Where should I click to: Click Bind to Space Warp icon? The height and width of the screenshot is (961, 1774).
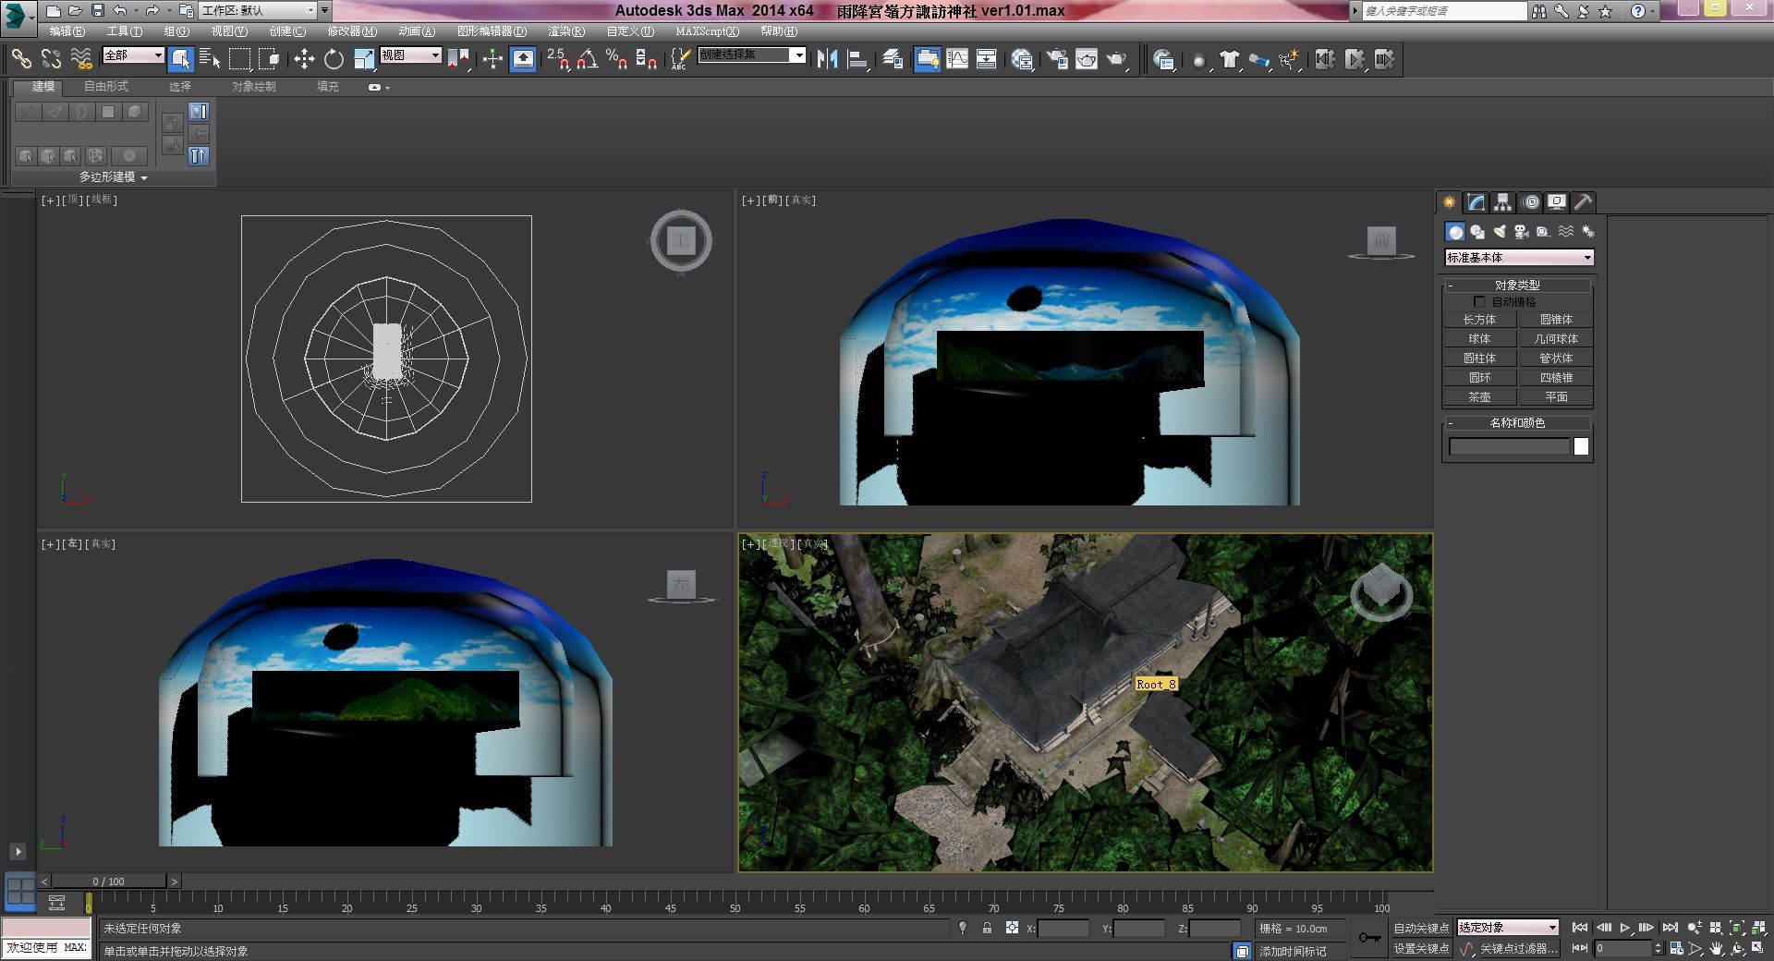click(81, 59)
